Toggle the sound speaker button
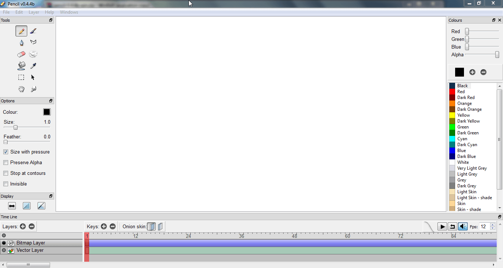The image size is (503, 268). [x=463, y=226]
